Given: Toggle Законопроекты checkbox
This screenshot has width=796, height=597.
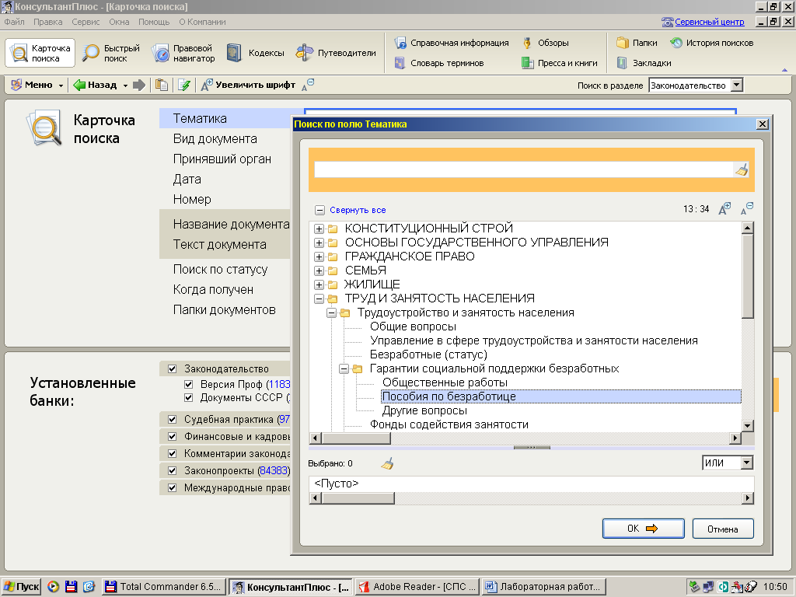Looking at the screenshot, I should click(172, 470).
